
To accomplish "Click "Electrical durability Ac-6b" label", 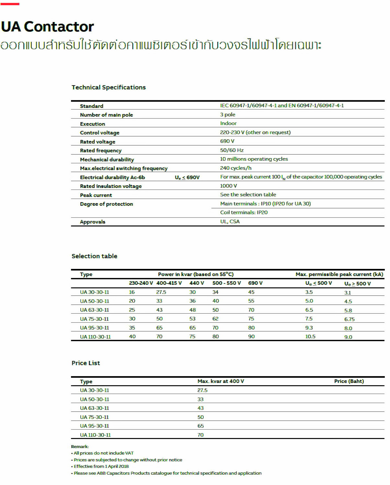I will point(112,177).
